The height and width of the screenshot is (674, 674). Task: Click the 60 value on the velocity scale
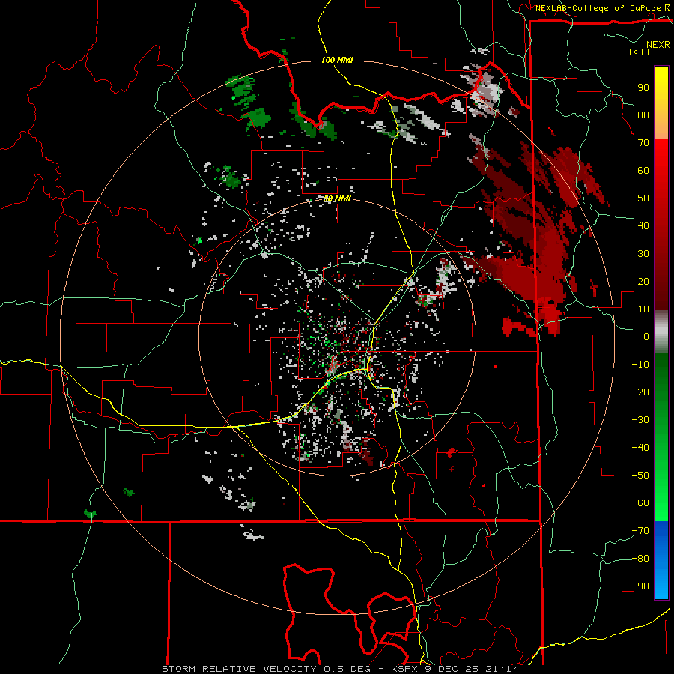coord(643,170)
